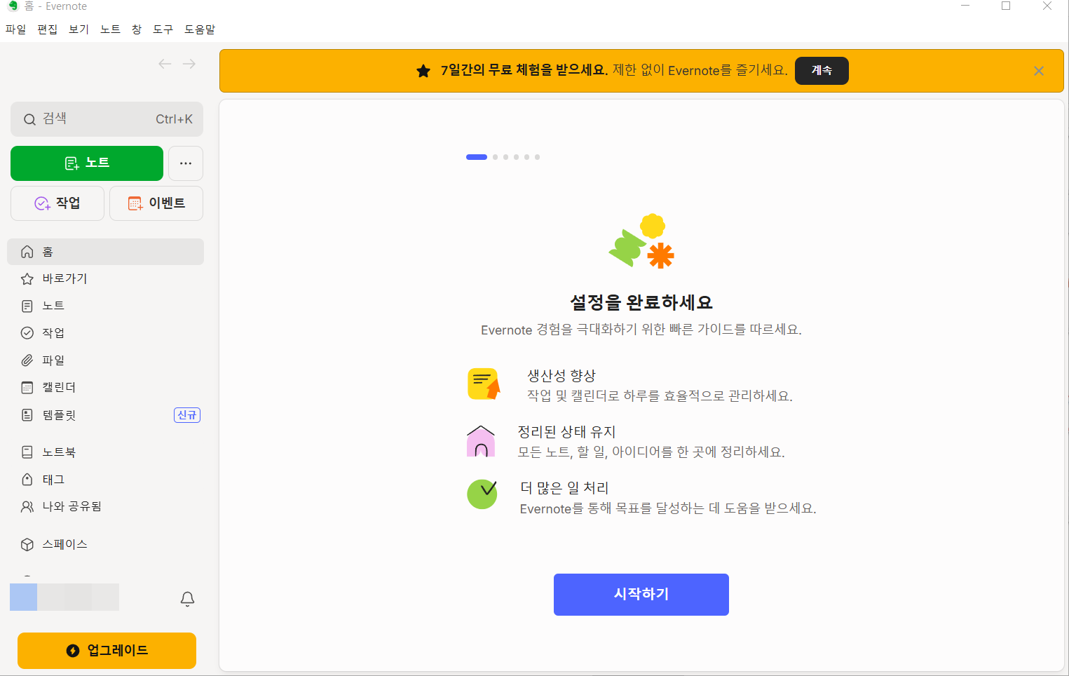Open 캘린더 in the sidebar
1069x676 pixels.
coord(105,387)
